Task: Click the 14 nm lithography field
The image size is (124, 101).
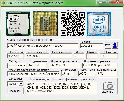Action: pyautogui.click(x=68, y=73)
